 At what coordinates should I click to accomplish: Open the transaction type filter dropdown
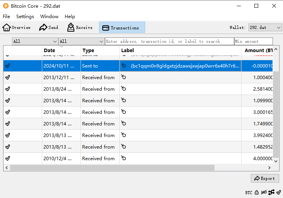(x=81, y=41)
